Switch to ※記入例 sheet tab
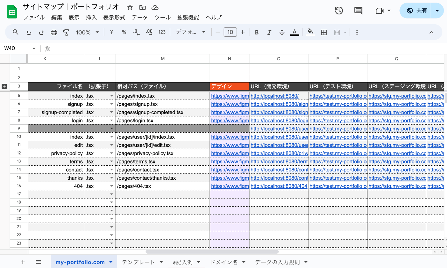The image size is (447, 268). (182, 262)
